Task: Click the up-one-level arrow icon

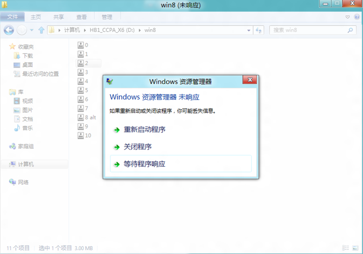Action: 41,30
